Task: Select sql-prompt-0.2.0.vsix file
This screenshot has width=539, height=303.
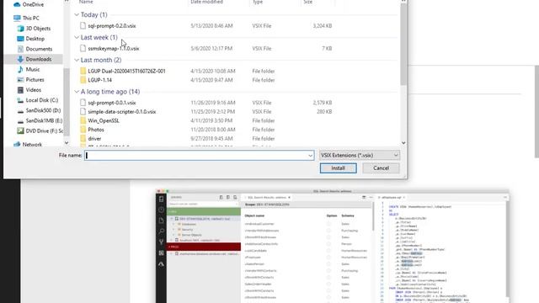Action: click(112, 26)
